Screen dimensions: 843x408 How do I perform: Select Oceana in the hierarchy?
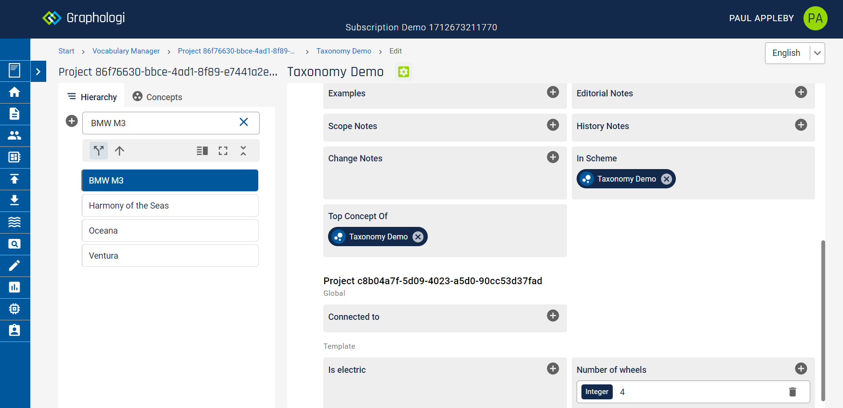pyautogui.click(x=170, y=231)
